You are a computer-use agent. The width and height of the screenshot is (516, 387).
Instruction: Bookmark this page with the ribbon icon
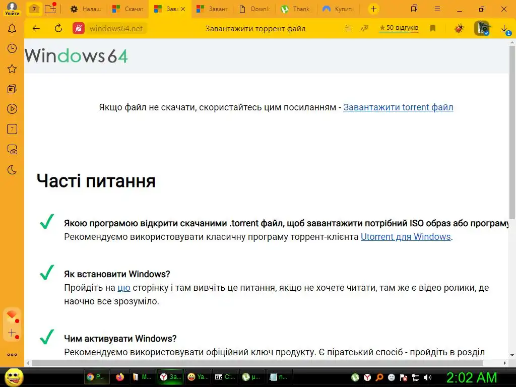(433, 28)
